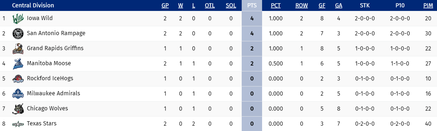Click the Iowa Wild team logo
Screen dimensions: 437x131
coord(18,19)
